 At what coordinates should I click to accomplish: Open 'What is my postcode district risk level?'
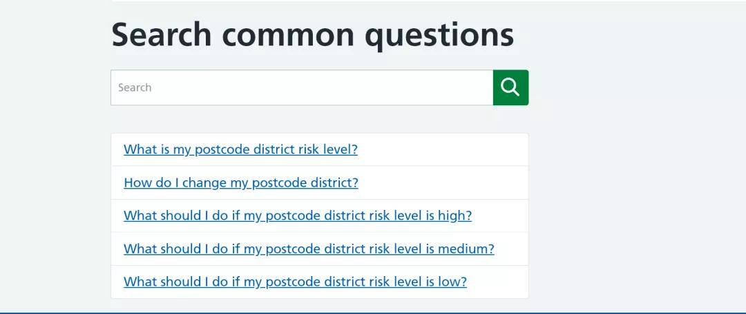click(x=241, y=149)
